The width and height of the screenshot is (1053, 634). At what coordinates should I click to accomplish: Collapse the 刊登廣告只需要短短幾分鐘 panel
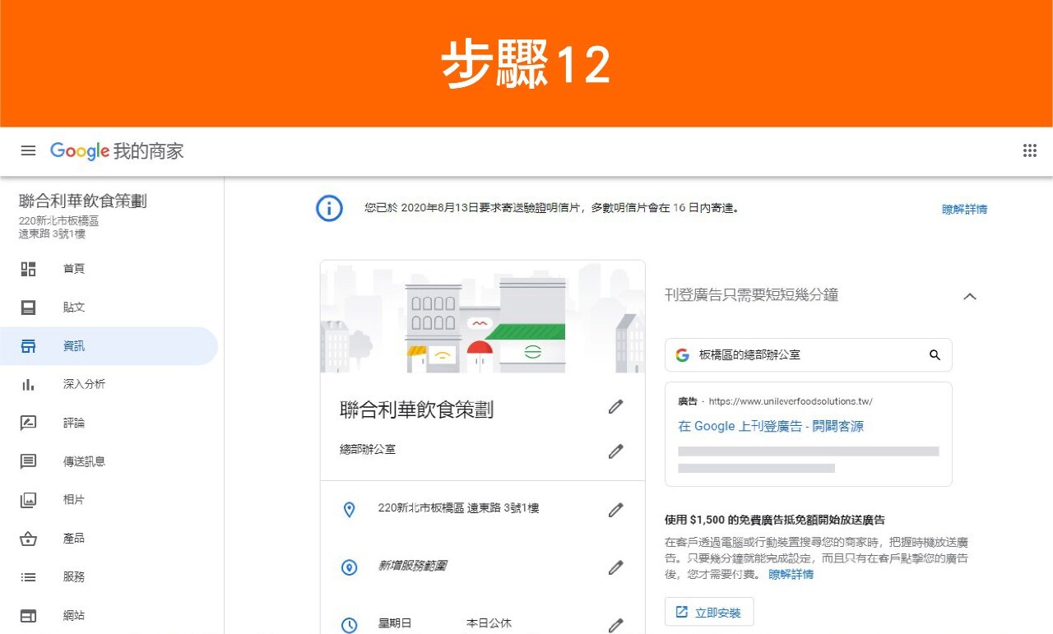tap(970, 296)
